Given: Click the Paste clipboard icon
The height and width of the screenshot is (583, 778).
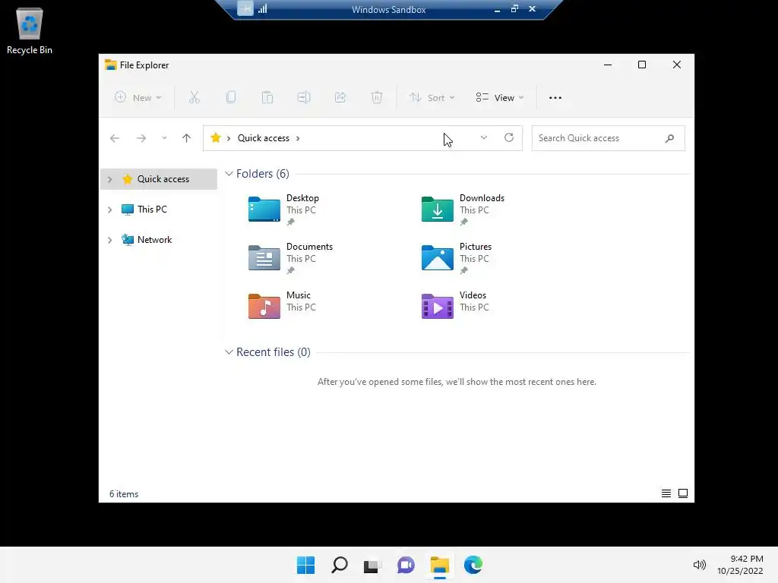Looking at the screenshot, I should click(267, 98).
